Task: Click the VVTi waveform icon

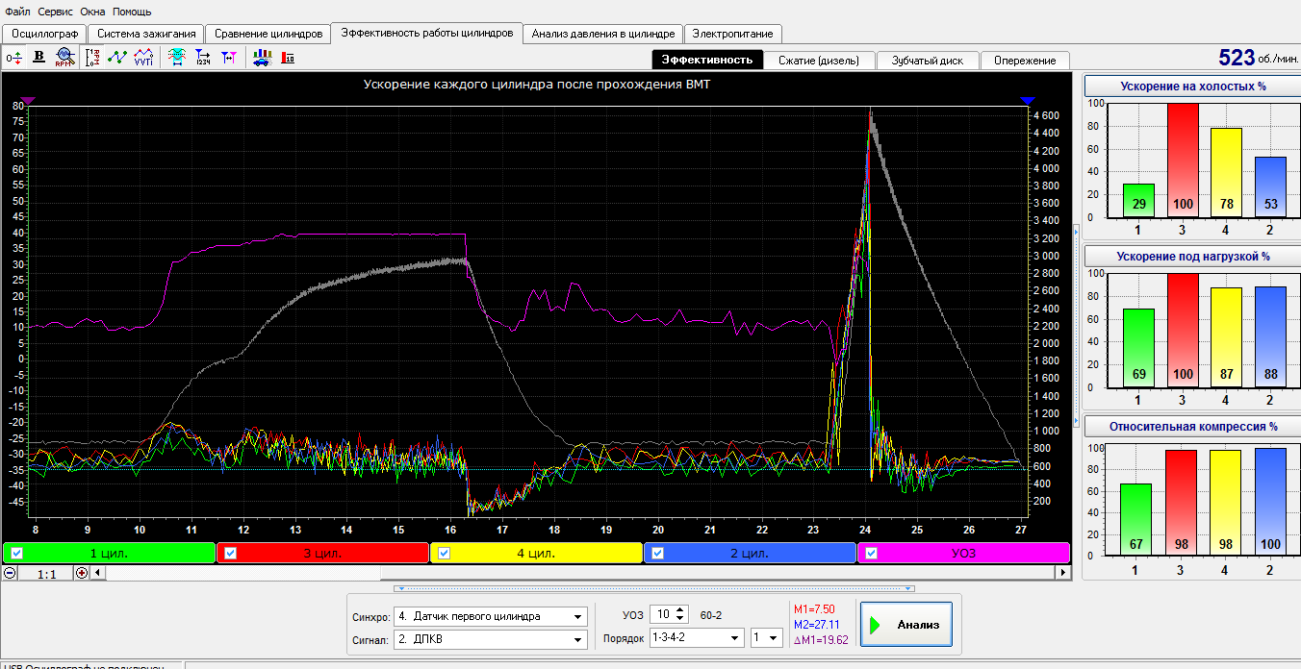Action: (143, 58)
